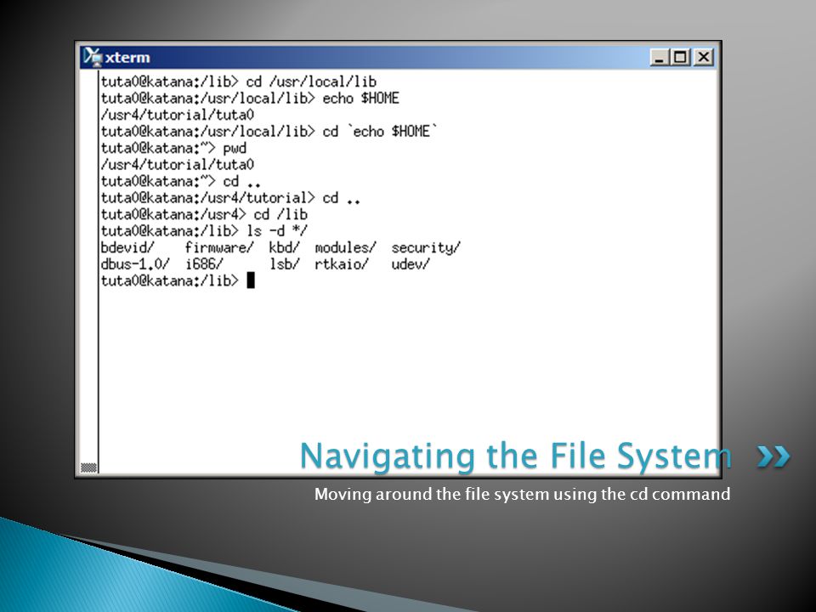816x612 pixels.
Task: Minimize the xterm window
Action: coord(659,57)
